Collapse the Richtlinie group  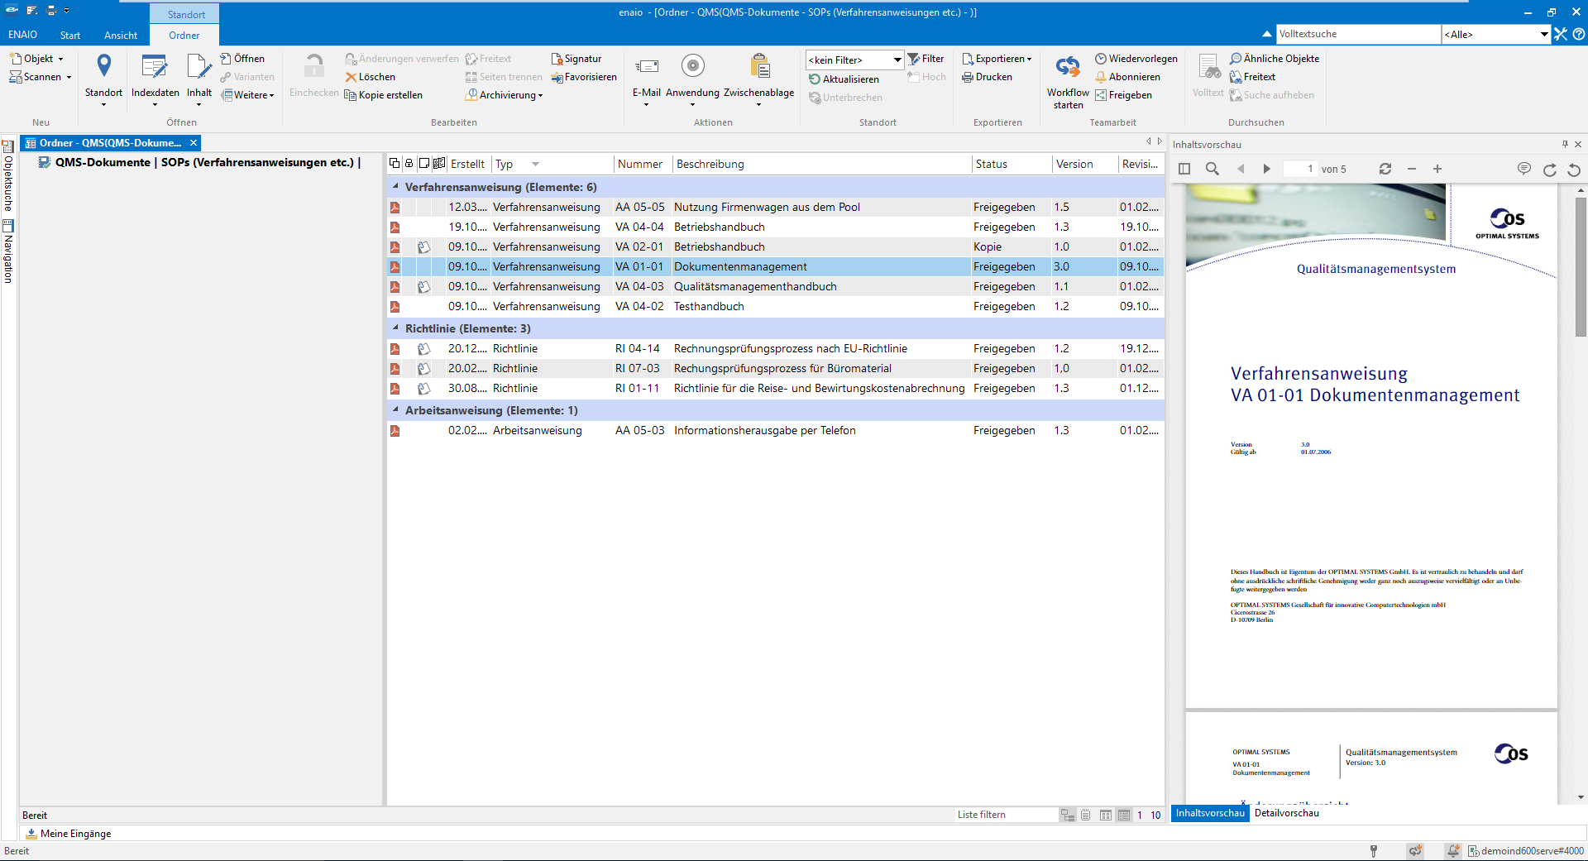click(395, 328)
